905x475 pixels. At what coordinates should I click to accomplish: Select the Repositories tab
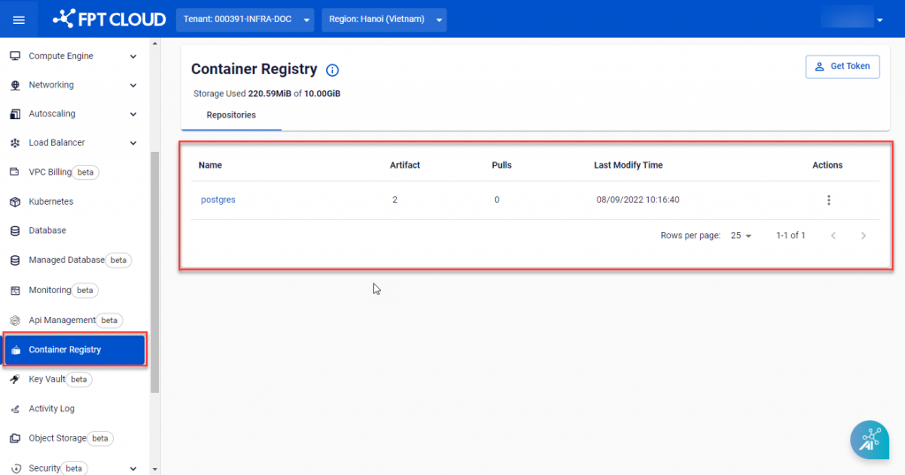point(231,115)
